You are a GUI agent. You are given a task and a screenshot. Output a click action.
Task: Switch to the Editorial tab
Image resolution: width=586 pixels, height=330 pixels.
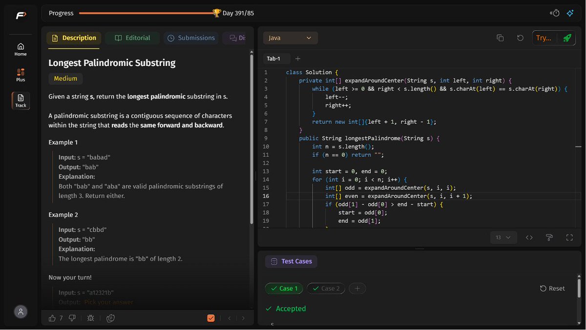[133, 38]
